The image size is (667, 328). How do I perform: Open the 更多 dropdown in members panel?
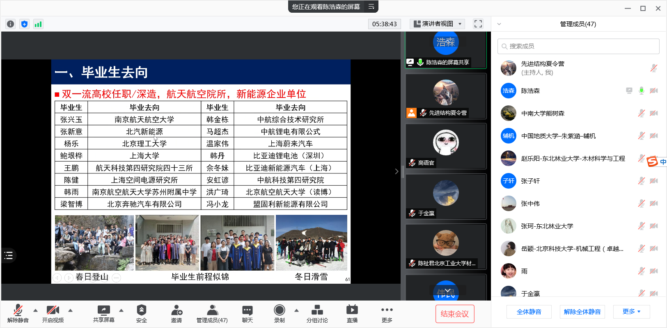point(631,312)
